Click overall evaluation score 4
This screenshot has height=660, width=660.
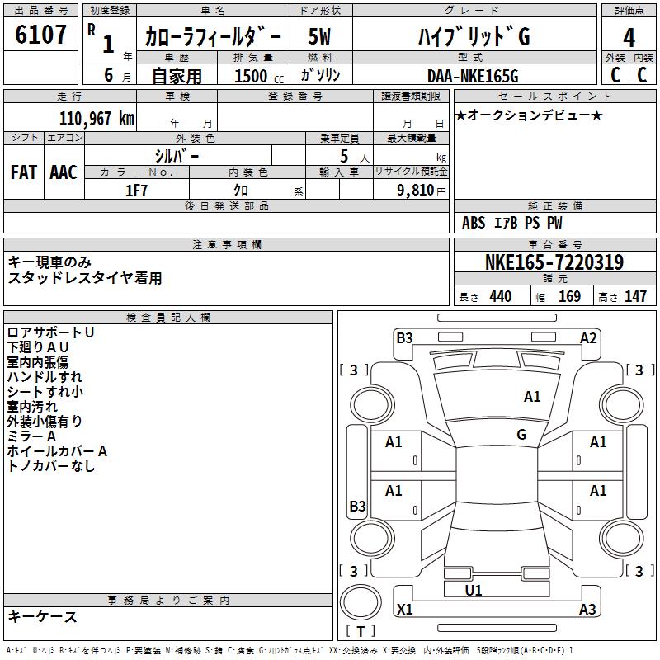pyautogui.click(x=629, y=37)
